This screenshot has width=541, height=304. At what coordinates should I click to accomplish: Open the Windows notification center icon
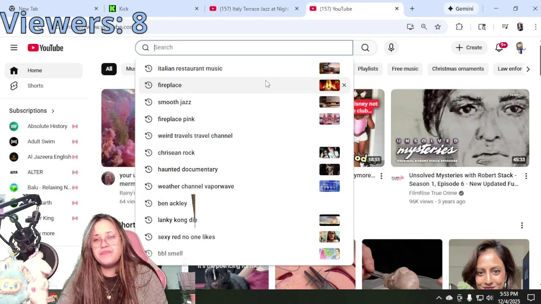[531, 298]
